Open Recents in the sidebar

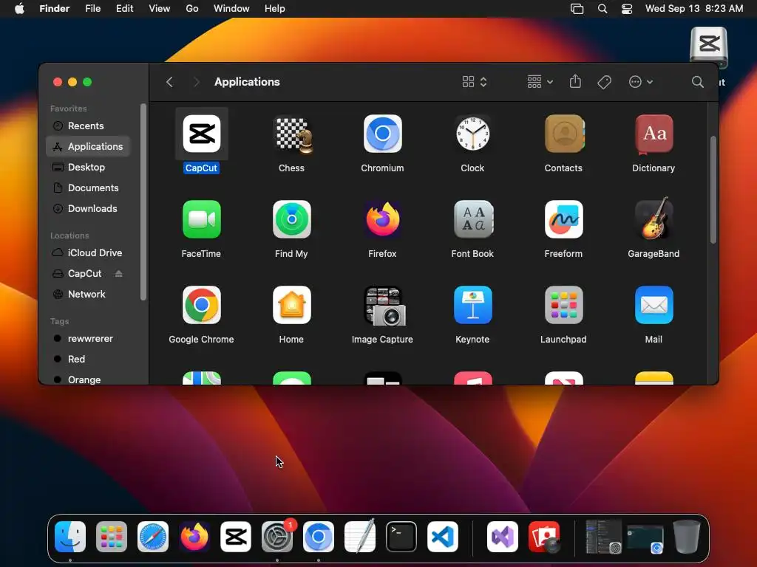pos(88,126)
